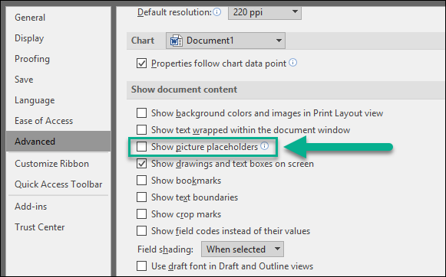Viewport: 446px width, 277px height.
Task: Open Field shading When selected dropdown
Action: [243, 249]
